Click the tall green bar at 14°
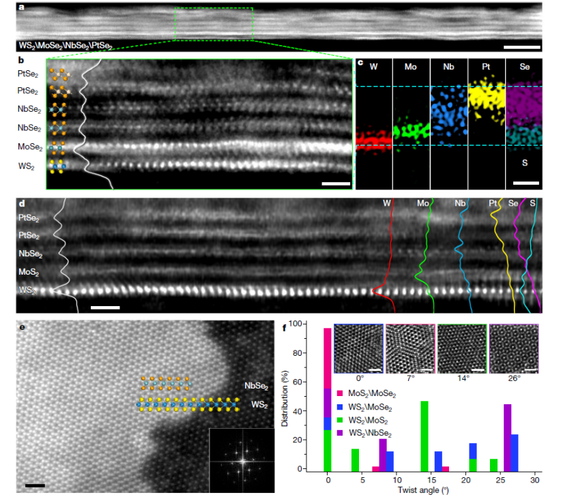Viewport: 561px width, 499px height. pos(424,435)
